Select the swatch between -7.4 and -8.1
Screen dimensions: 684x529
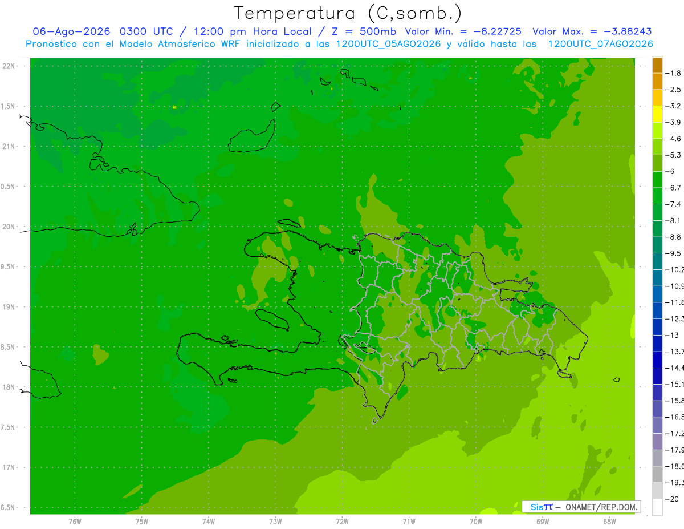pyautogui.click(x=657, y=212)
